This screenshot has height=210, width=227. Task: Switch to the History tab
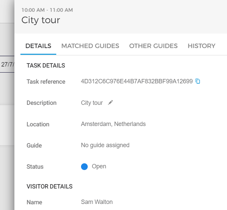(201, 46)
